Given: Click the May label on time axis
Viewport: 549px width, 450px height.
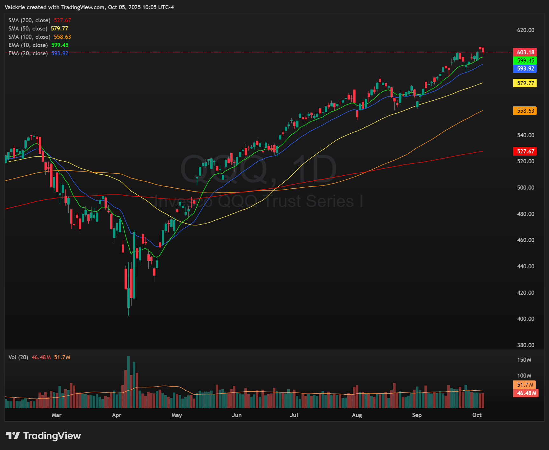Looking at the screenshot, I should (x=177, y=415).
